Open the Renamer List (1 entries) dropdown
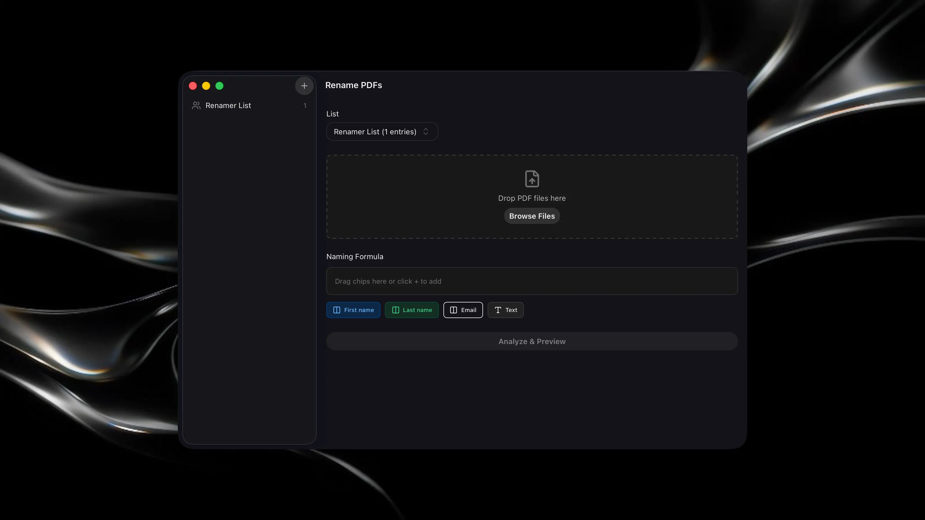 382,132
